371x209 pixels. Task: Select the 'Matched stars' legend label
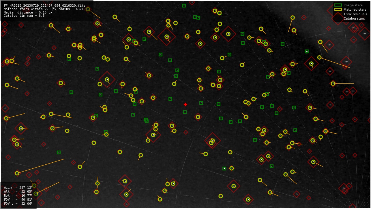355,9
